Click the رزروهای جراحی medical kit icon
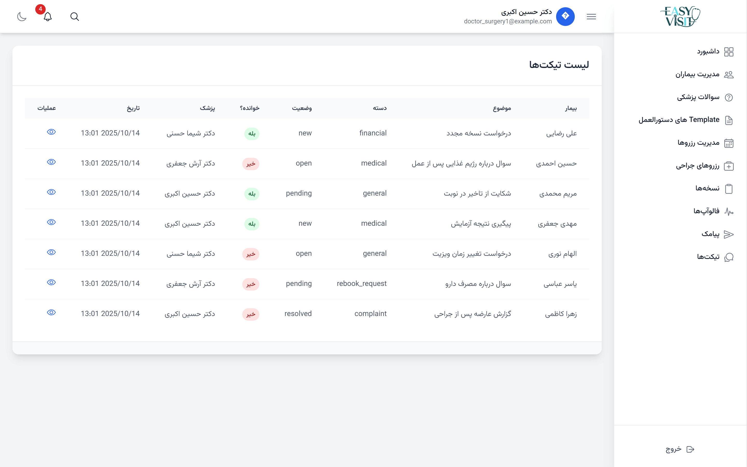The image size is (747, 467). (x=729, y=166)
